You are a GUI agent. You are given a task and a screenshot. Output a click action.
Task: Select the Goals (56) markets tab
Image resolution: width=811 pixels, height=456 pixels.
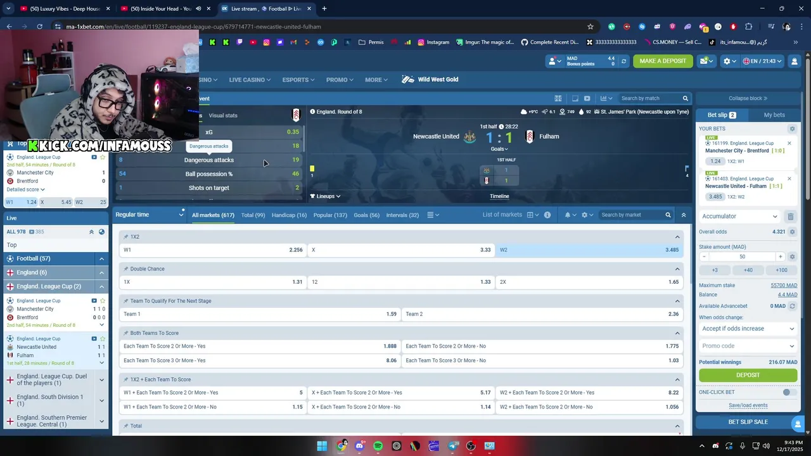366,215
